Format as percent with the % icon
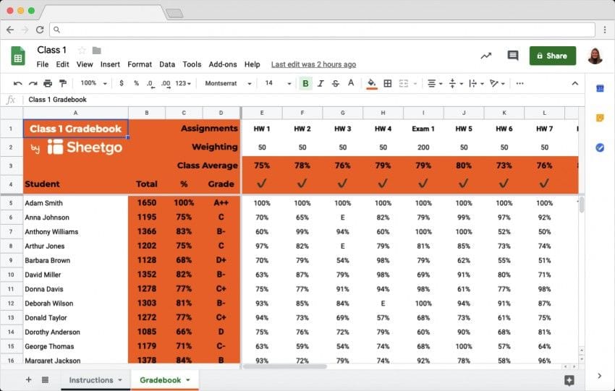The width and height of the screenshot is (615, 391). [x=136, y=83]
